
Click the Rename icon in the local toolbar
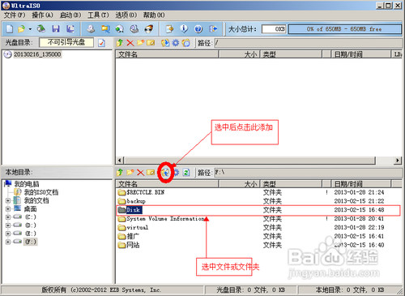[x=151, y=172]
